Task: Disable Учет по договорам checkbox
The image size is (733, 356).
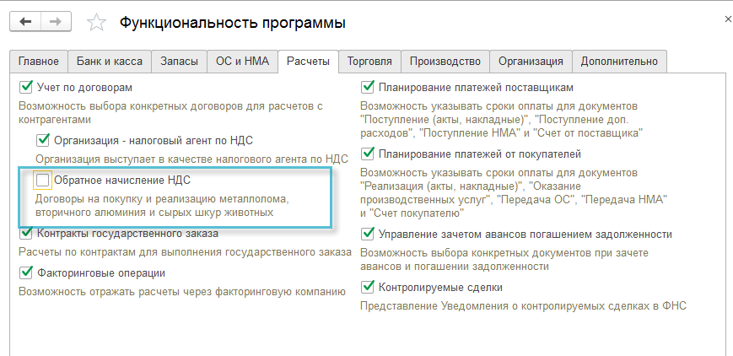Action: pyautogui.click(x=25, y=87)
